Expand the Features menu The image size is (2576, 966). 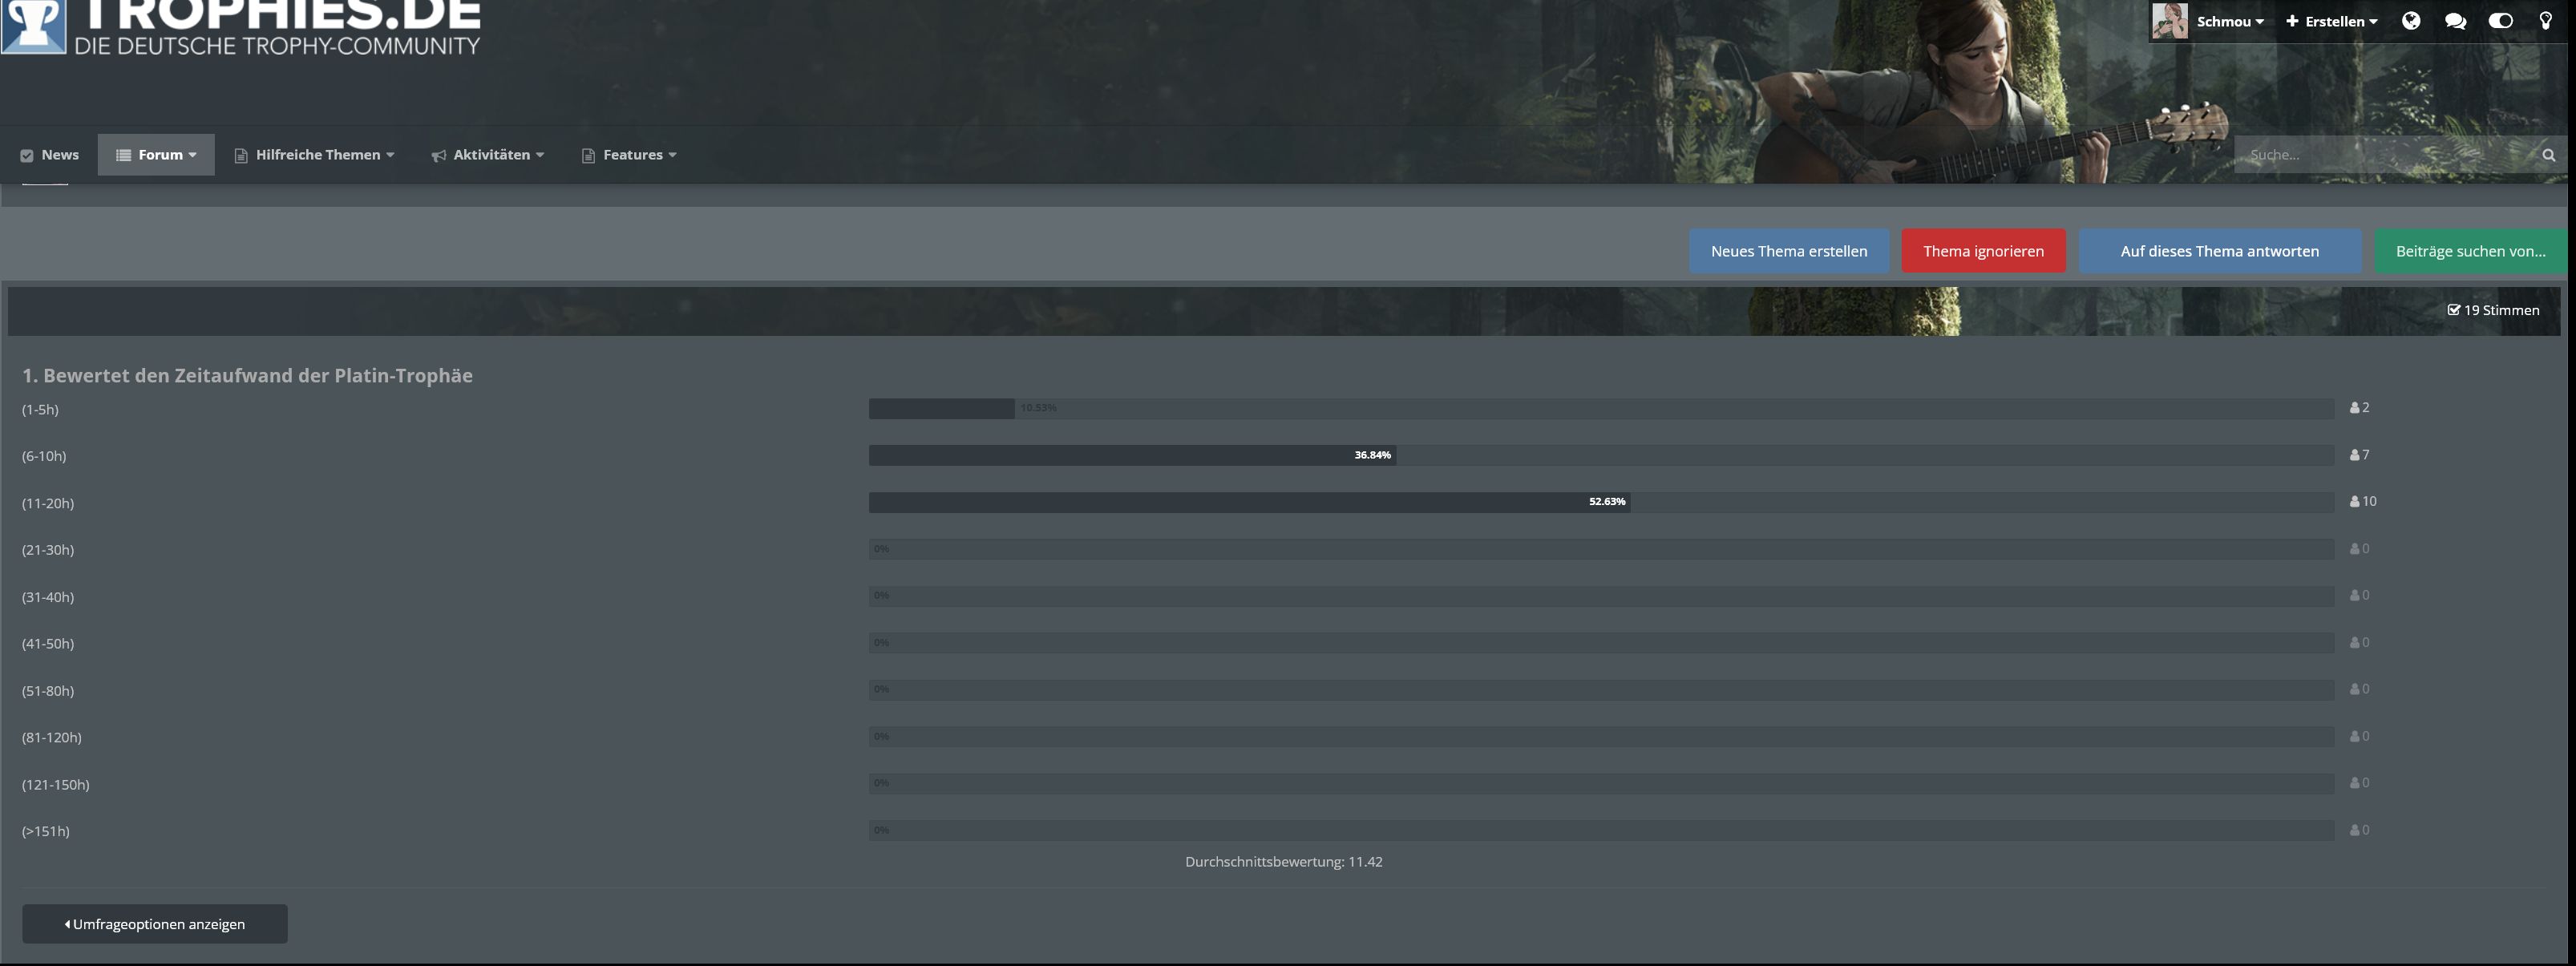coord(629,155)
